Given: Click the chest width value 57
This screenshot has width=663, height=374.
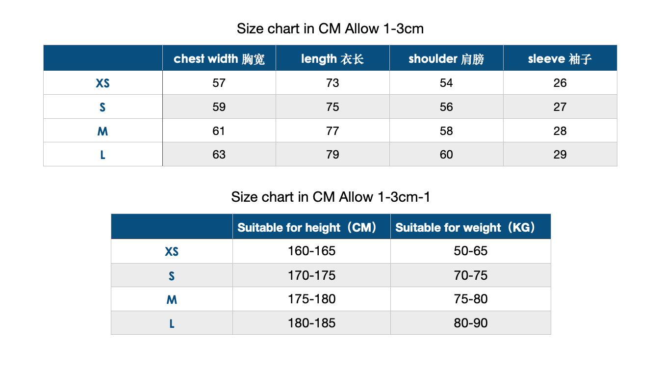Looking at the screenshot, I should [x=219, y=83].
